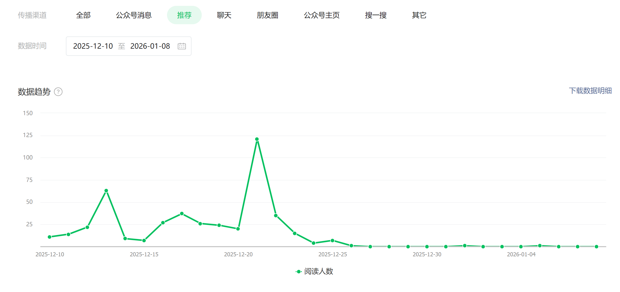Viewport: 620px width, 292px height.
Task: Click the 下载数据明细 link
Action: click(x=590, y=91)
